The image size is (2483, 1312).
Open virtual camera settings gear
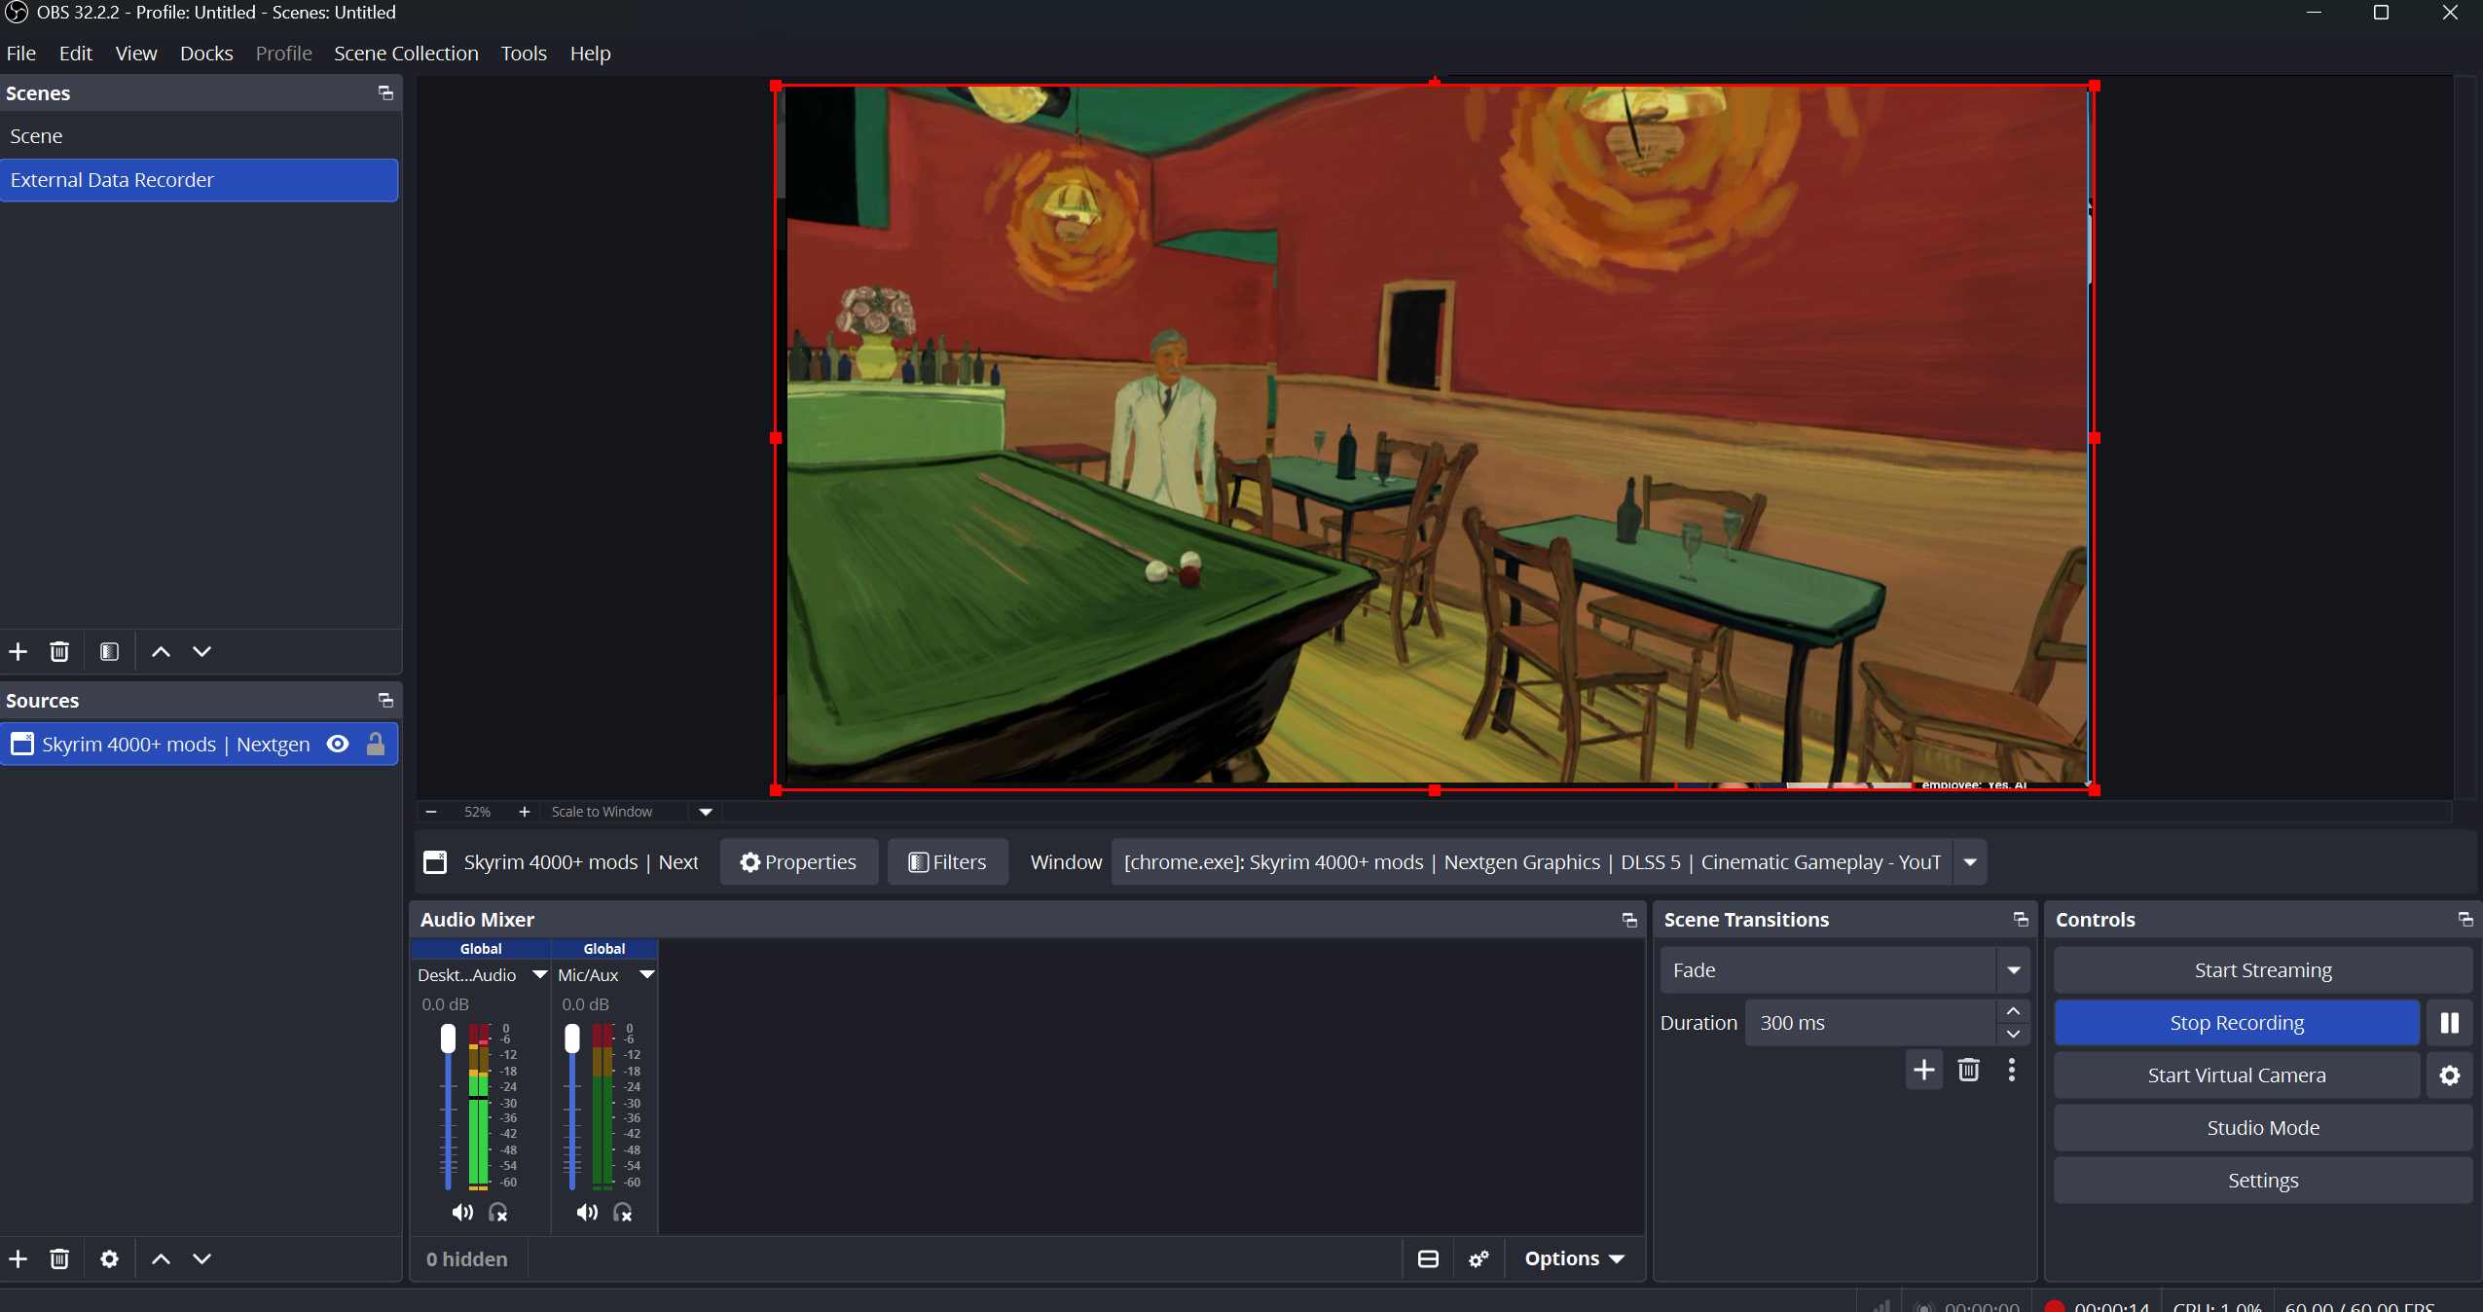coord(2449,1075)
